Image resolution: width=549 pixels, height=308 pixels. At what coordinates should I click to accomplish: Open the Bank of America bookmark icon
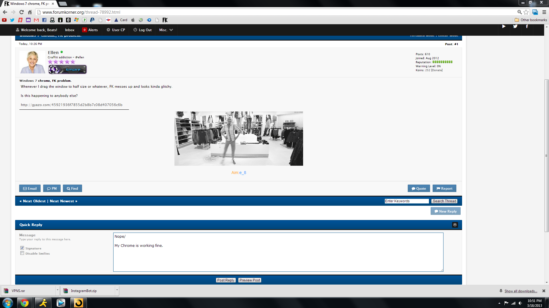pos(108,20)
